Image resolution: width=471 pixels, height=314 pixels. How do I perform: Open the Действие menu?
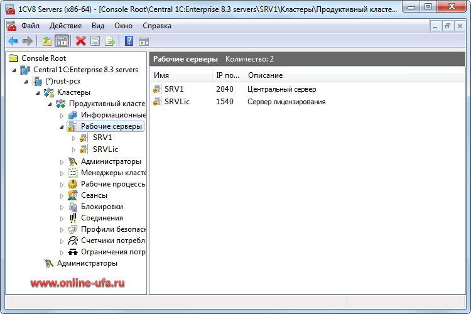[65, 26]
